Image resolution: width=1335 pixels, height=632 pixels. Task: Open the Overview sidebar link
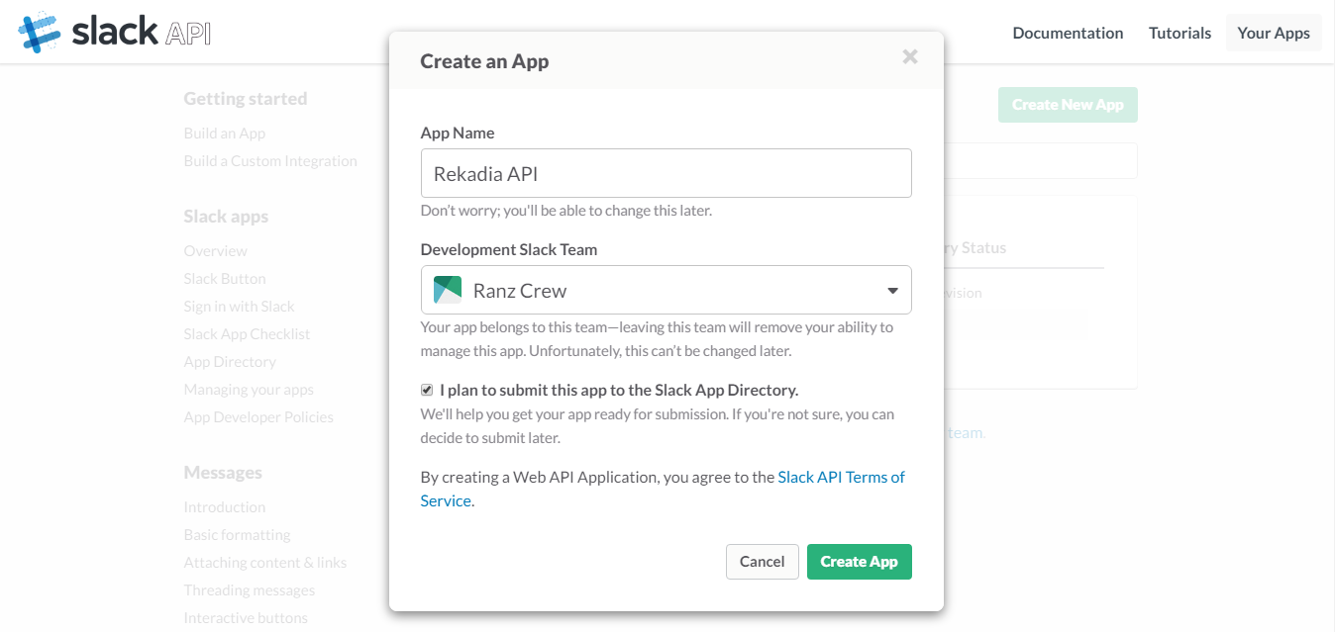[215, 250]
